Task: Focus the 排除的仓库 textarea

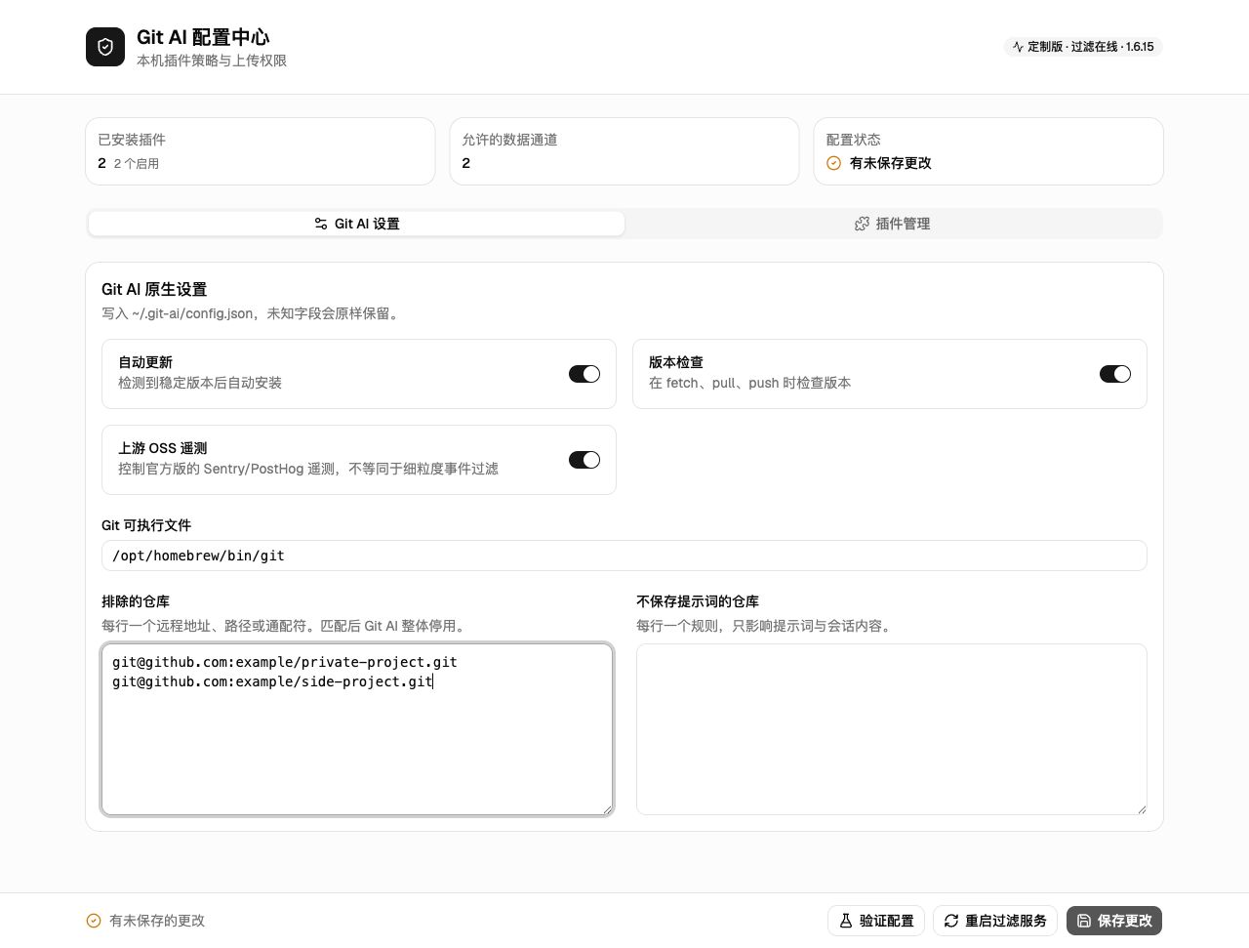Action: pyautogui.click(x=357, y=729)
